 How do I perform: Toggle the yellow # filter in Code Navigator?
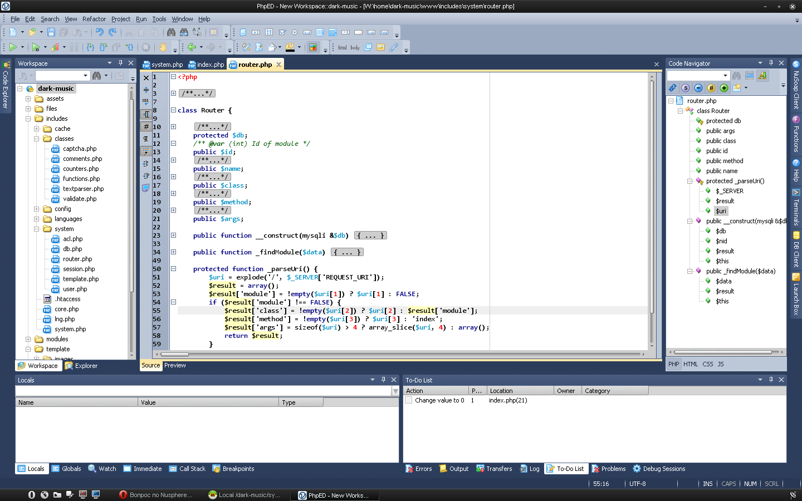pyautogui.click(x=711, y=88)
